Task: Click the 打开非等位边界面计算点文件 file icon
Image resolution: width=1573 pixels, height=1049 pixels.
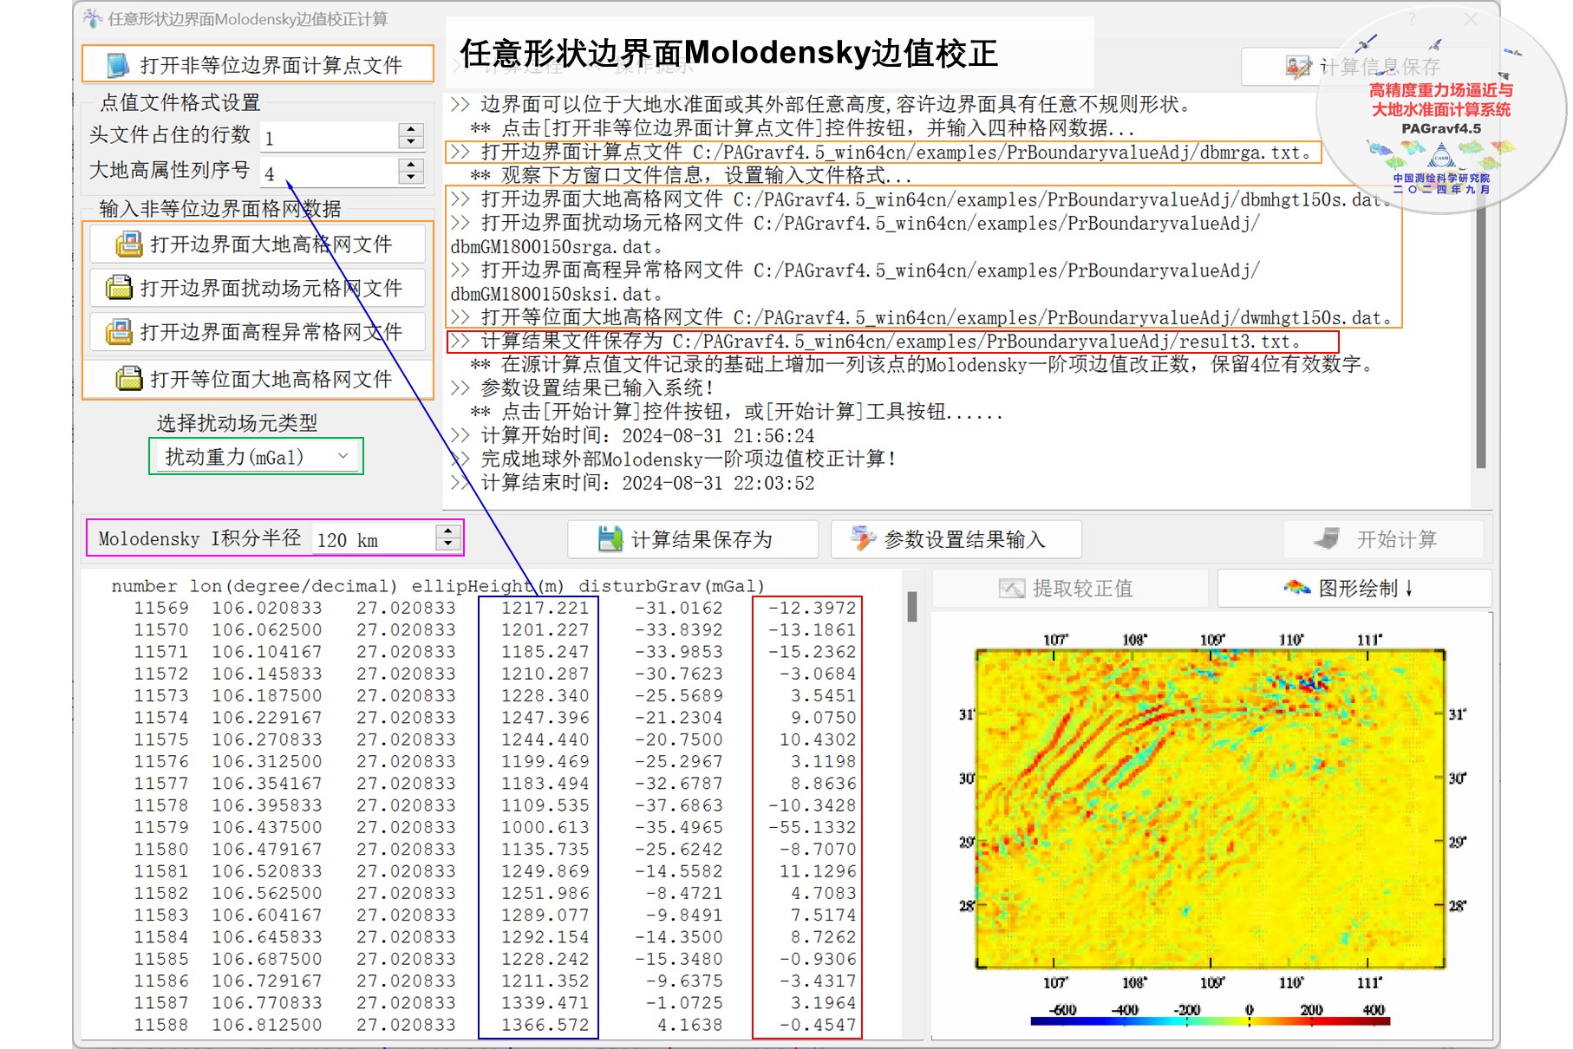Action: coord(118,65)
